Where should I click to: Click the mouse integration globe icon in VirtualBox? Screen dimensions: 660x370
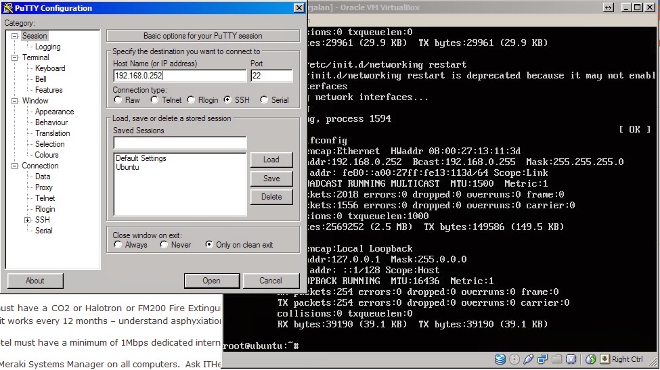point(590,359)
